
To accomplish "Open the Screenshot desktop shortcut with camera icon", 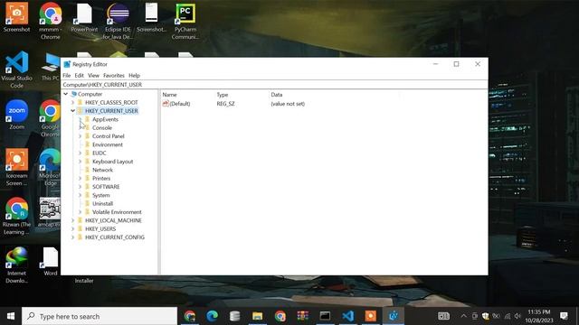I will [16, 17].
